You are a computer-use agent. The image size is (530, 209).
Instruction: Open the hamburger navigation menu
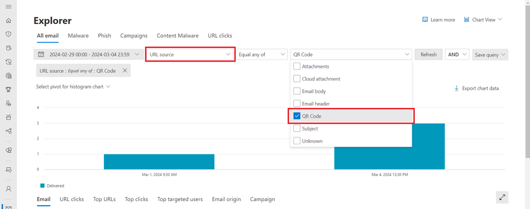[9, 7]
